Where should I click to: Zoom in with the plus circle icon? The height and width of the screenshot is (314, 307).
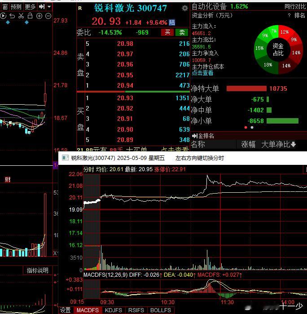(x=39, y=16)
